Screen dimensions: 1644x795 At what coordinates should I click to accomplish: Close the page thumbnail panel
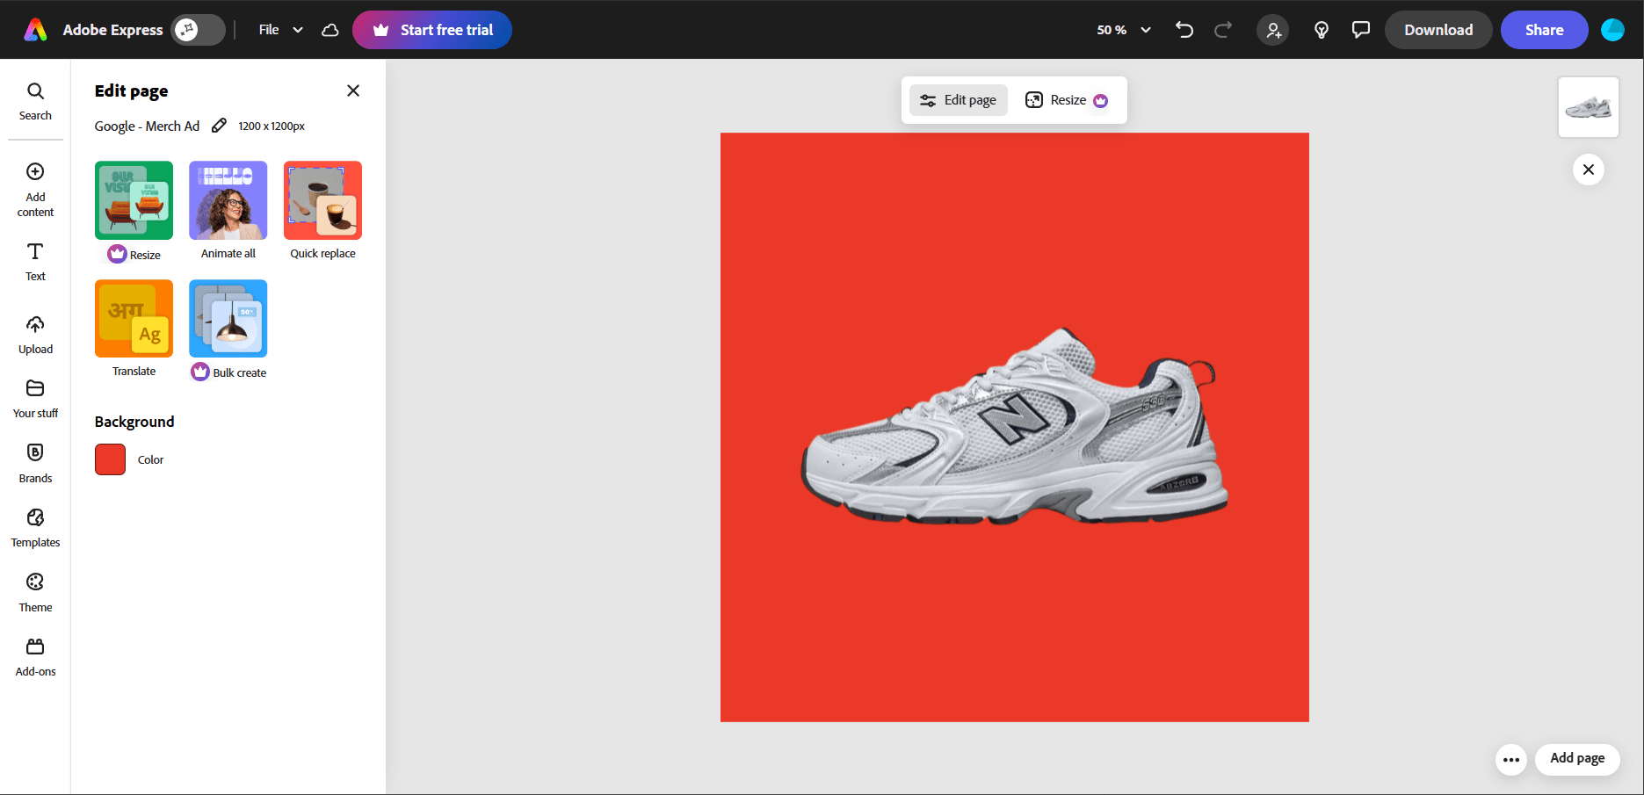[1589, 170]
